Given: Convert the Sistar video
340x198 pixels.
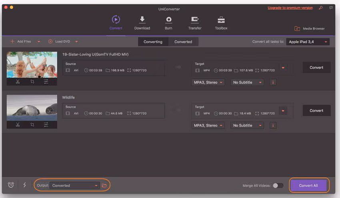Looking at the screenshot, I should pyautogui.click(x=316, y=67).
